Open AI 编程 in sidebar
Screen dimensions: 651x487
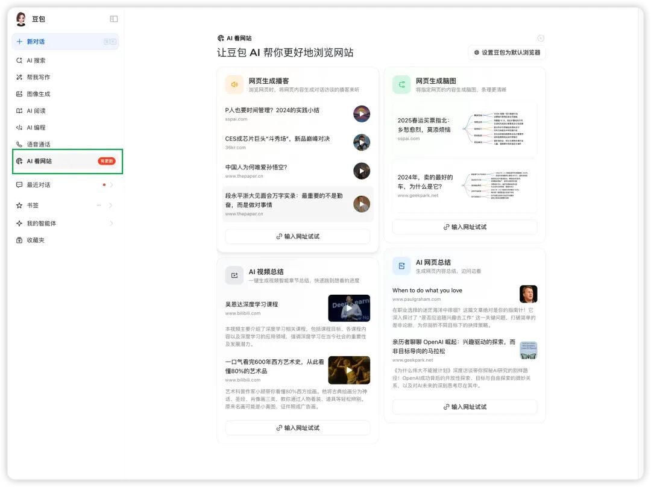[x=65, y=127]
